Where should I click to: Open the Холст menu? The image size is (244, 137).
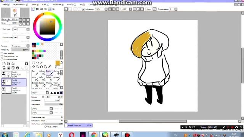(x=35, y=5)
